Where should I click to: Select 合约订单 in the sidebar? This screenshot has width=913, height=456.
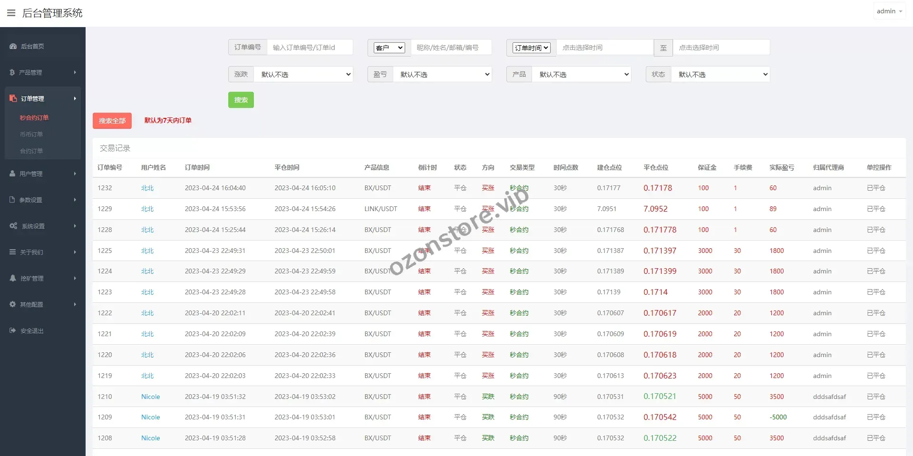click(x=31, y=151)
